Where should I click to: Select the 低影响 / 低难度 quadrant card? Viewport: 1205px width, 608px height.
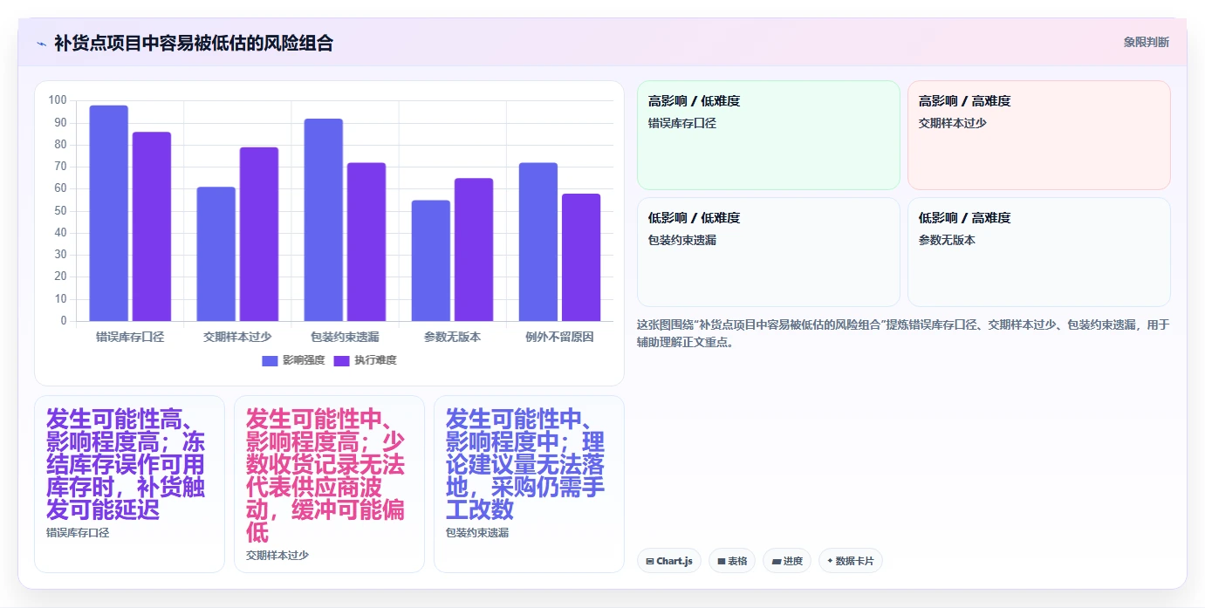tap(769, 252)
